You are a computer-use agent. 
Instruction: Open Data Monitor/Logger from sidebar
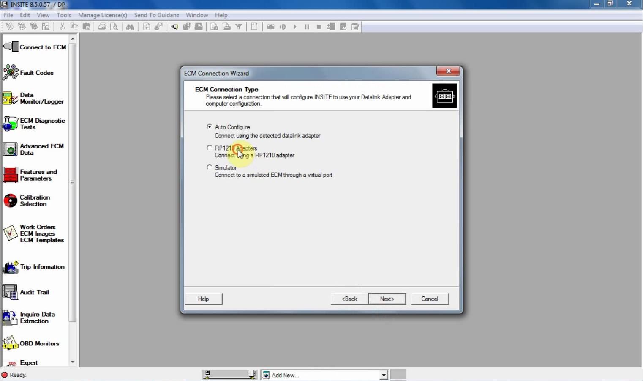(33, 98)
